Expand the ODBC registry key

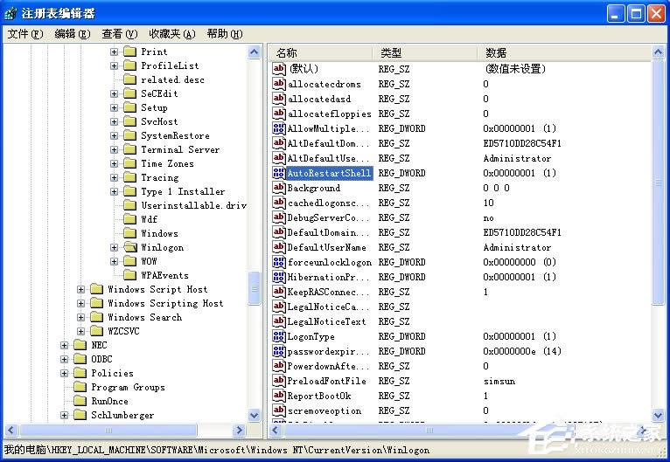tap(64, 359)
